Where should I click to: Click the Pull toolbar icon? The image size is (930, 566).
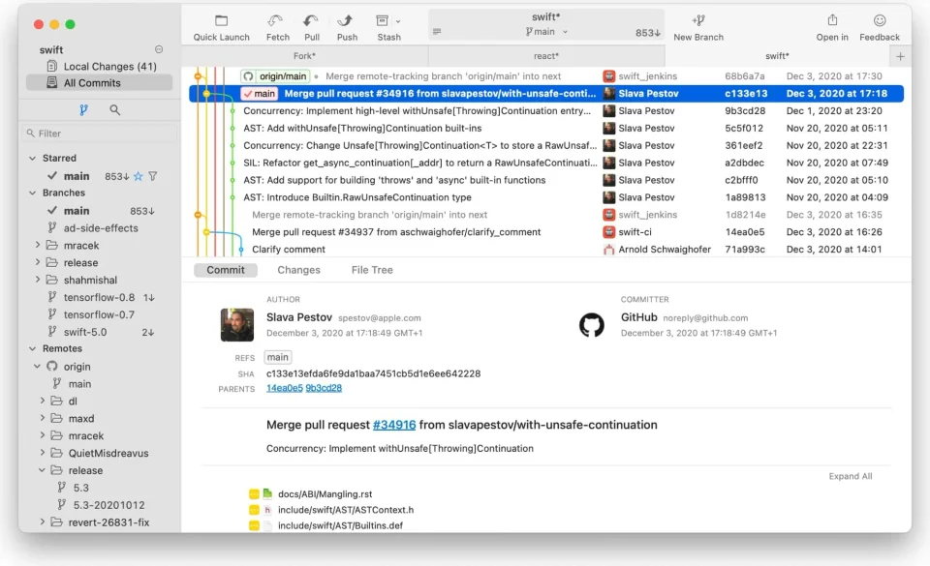(x=311, y=21)
